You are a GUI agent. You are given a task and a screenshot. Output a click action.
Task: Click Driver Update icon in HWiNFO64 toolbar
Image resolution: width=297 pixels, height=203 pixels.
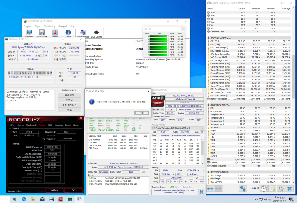pyautogui.click(x=83, y=33)
